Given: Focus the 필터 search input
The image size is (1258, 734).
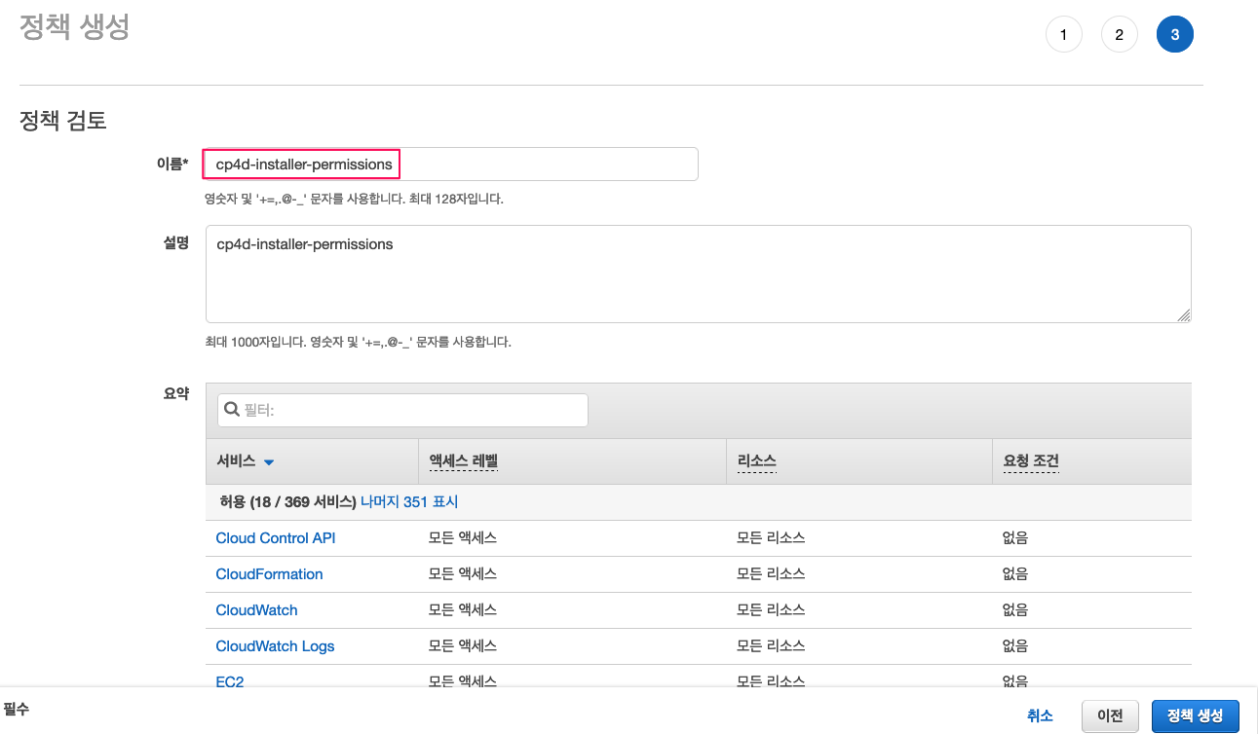Looking at the screenshot, I should point(402,410).
